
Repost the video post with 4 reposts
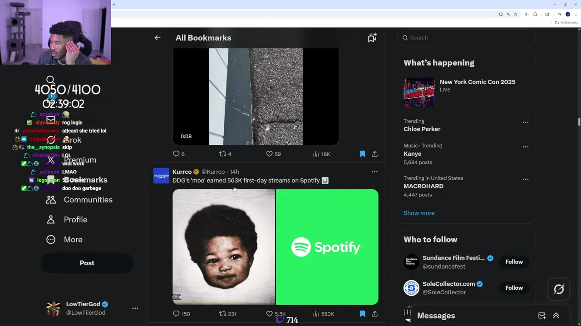[225, 154]
